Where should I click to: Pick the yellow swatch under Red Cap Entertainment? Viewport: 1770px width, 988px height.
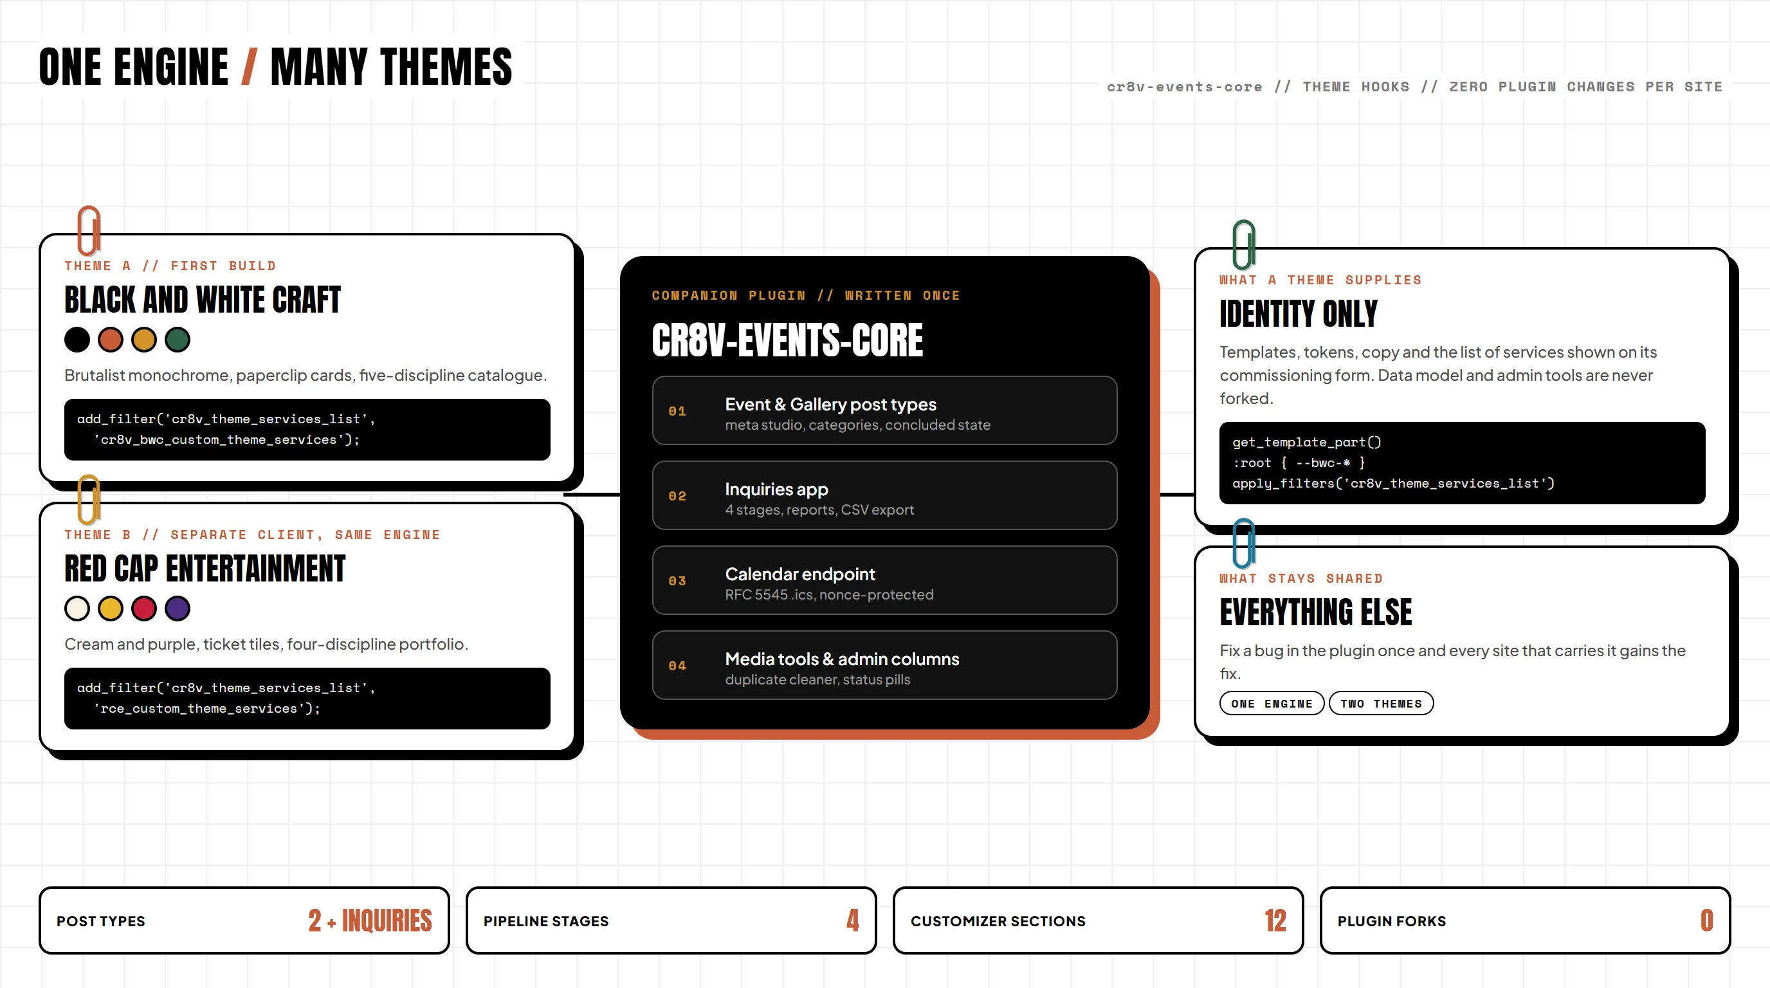(x=111, y=608)
